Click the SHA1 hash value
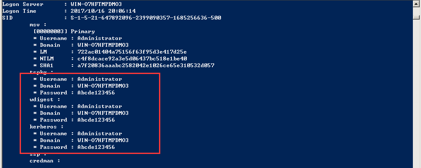The height and width of the screenshot is (168, 421). pos(146,65)
